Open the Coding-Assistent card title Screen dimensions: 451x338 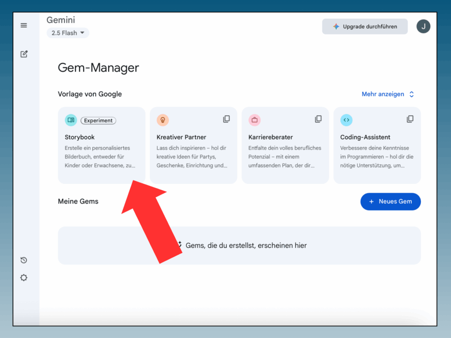pyautogui.click(x=365, y=137)
